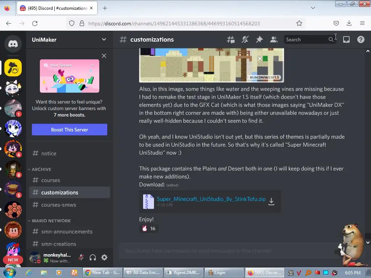Screen dimensions: 371x278
Task: Select the customizations channel
Action: 70,193
